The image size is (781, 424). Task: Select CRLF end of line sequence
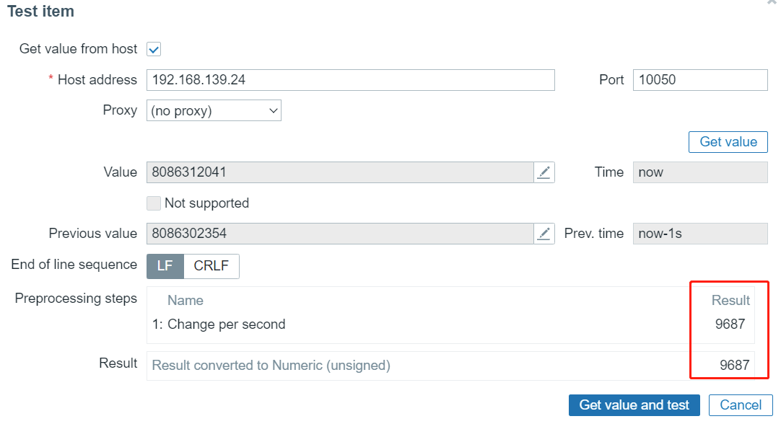[211, 266]
